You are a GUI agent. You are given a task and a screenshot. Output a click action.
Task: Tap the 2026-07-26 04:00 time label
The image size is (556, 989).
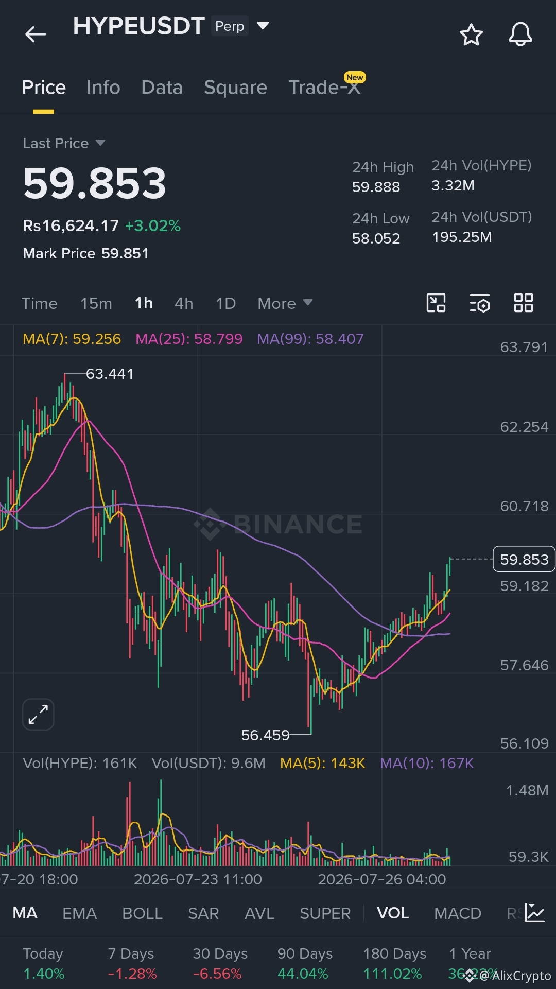click(382, 879)
